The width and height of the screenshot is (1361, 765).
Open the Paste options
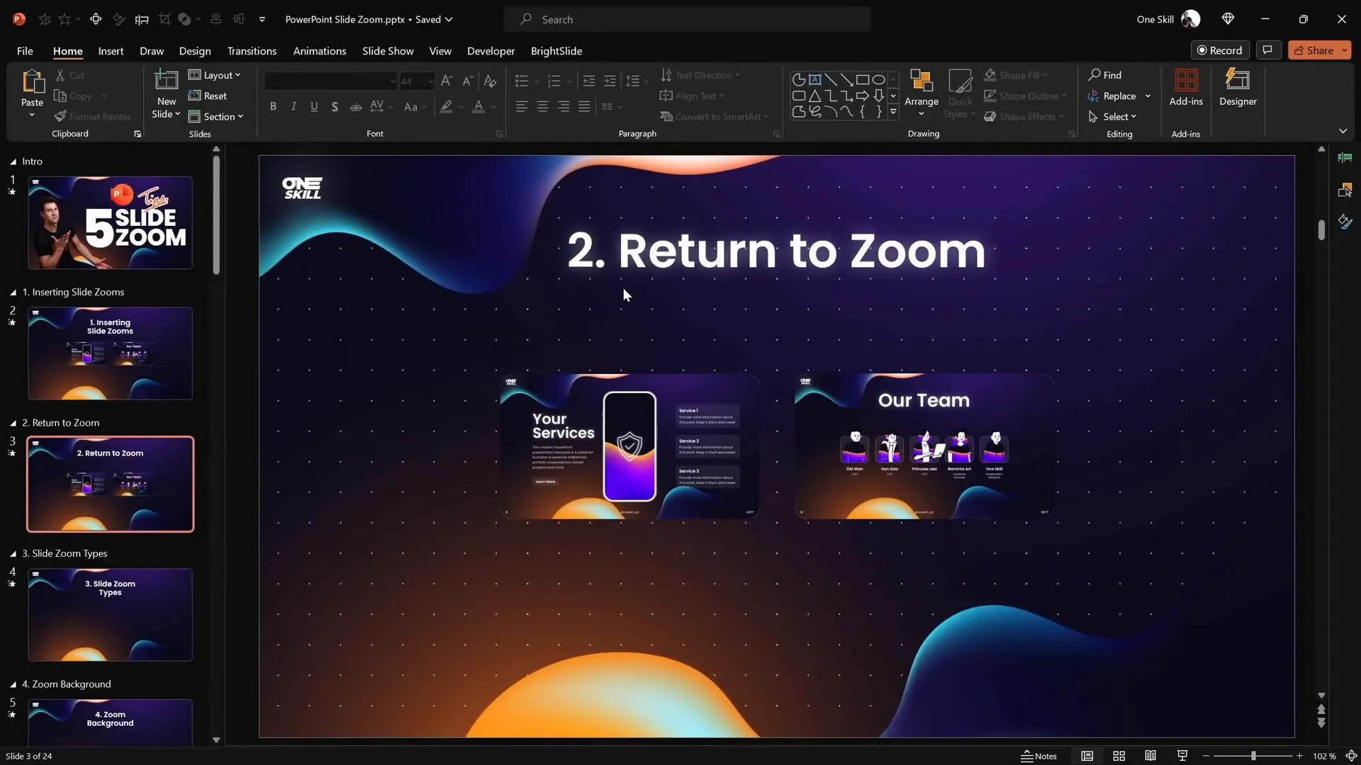pos(32,114)
